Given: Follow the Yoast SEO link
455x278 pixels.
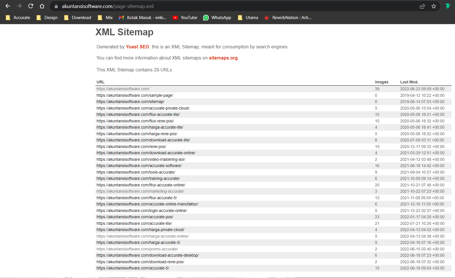Looking at the screenshot, I should 137,47.
